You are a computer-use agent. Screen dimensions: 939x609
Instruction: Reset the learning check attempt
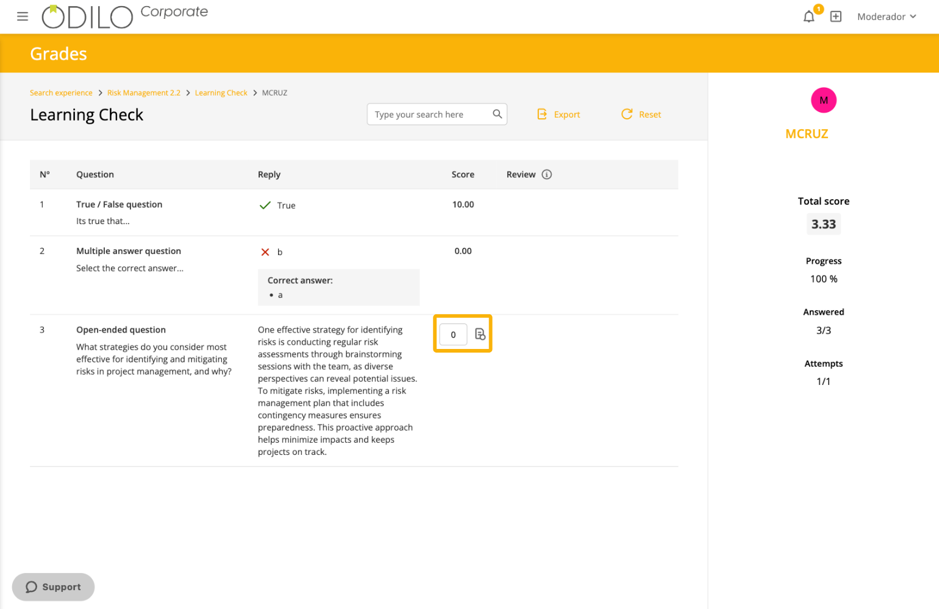click(x=641, y=114)
